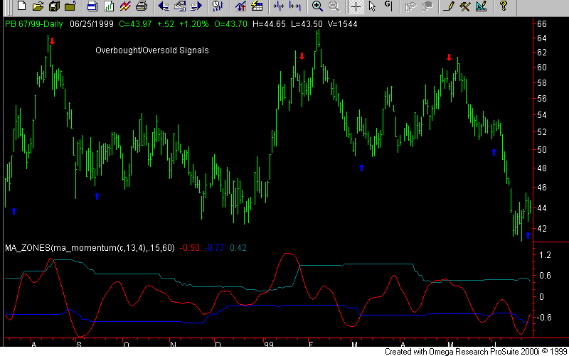Screen dimensions: 569x356
Task: Click the 06/25/1999 date in status line
Action: point(92,24)
